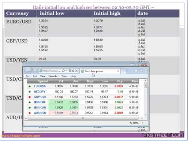The height and width of the screenshot is (141, 188).
Task: Open the Favorites menu
Action: [53, 76]
